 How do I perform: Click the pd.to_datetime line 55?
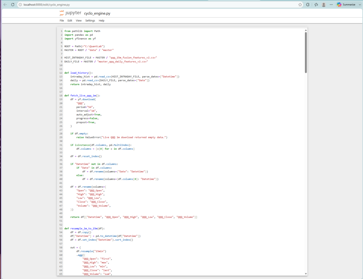coord(105,236)
